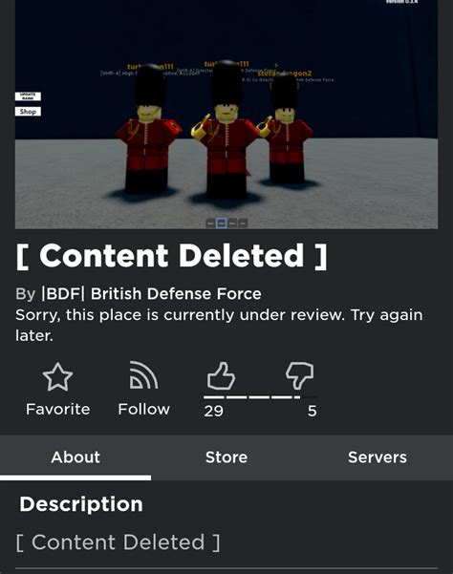Viewport: 453px width, 574px height.
Task: Click the Favorite star icon
Action: pyautogui.click(x=58, y=376)
